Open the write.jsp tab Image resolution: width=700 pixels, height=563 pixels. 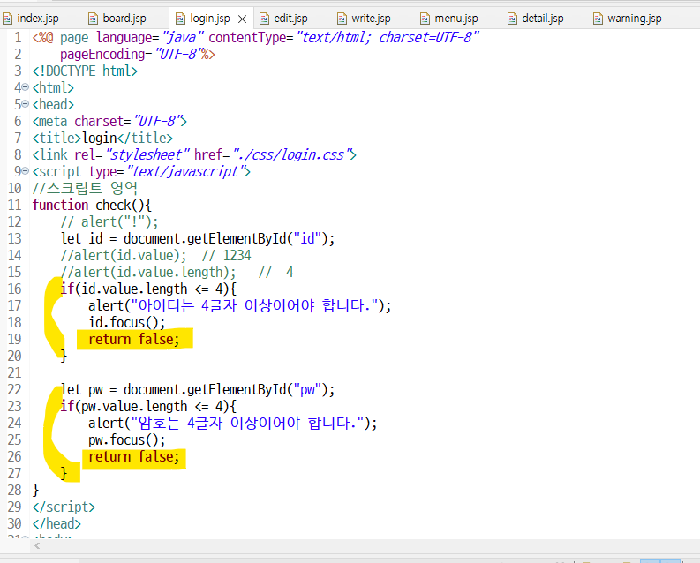coord(364,19)
